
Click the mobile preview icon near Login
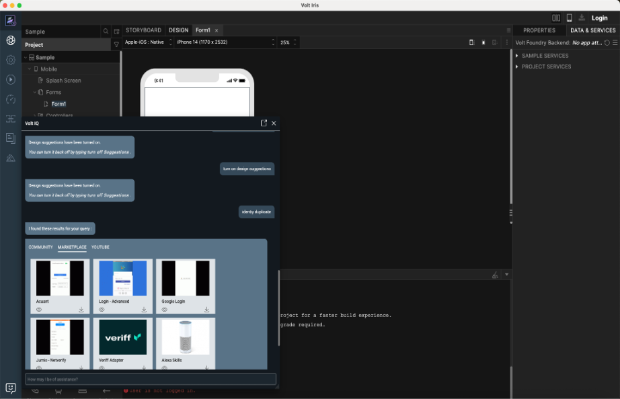pos(569,18)
